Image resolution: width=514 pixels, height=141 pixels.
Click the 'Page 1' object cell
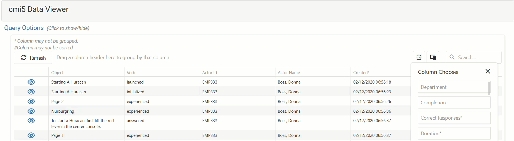[86, 135]
